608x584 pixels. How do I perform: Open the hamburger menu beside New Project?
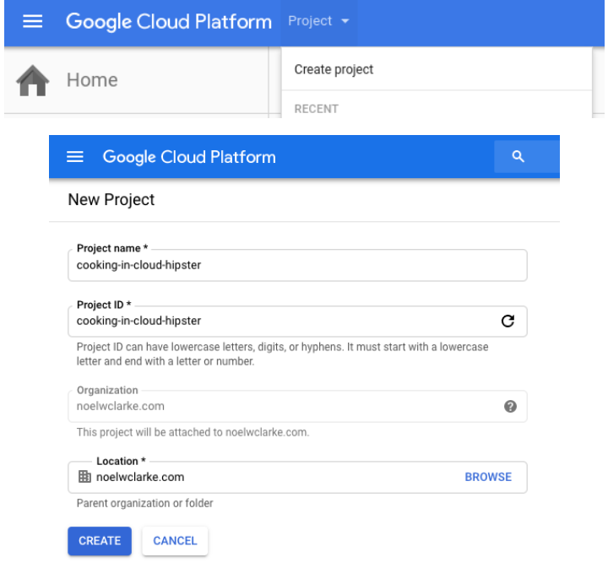tap(76, 157)
